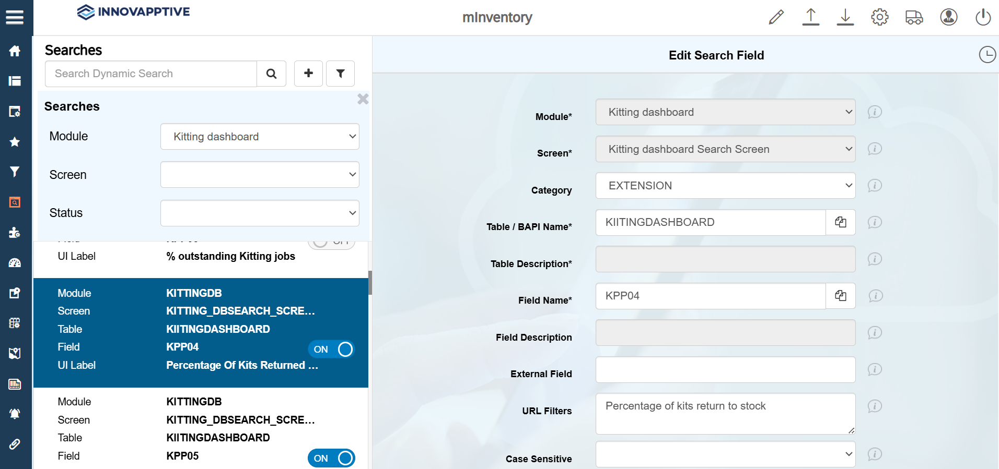
Task: Click the add new search plus button
Action: coord(308,74)
